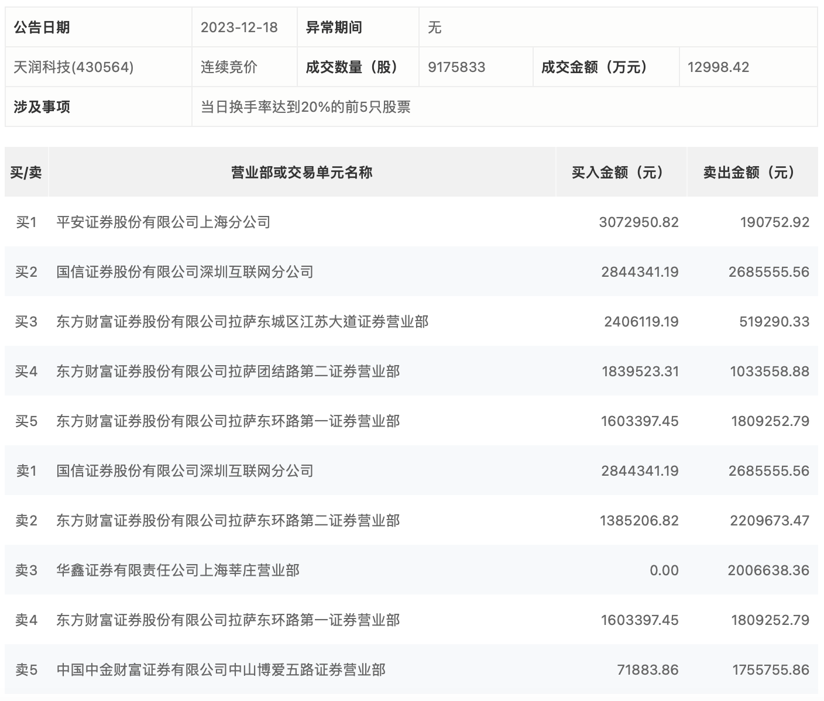Click the 公告日期 label cell
Viewport: 824px width, 701px height.
coord(98,28)
